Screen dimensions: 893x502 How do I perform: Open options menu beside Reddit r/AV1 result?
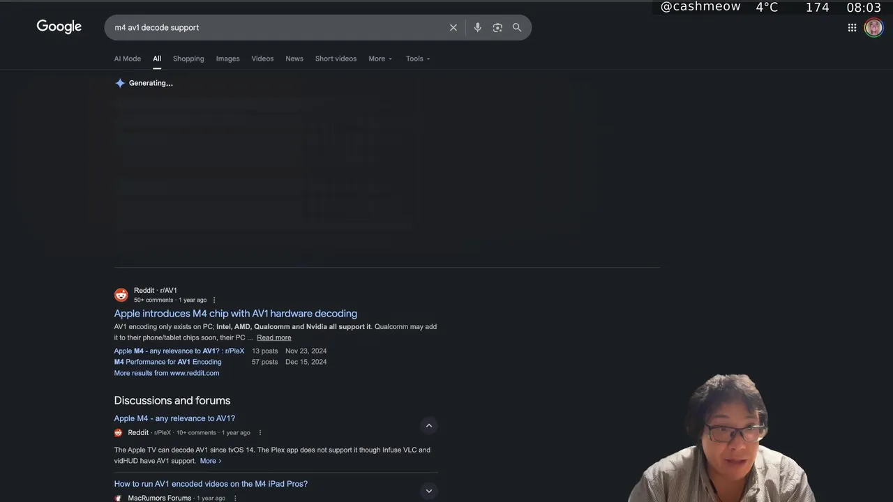click(x=214, y=301)
